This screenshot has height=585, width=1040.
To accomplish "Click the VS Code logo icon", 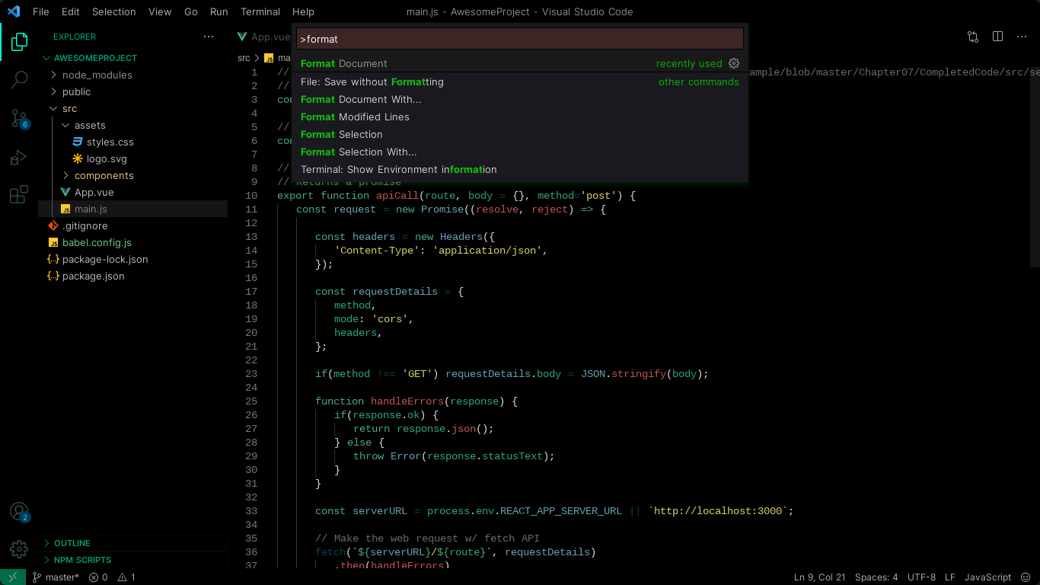I will pos(14,11).
